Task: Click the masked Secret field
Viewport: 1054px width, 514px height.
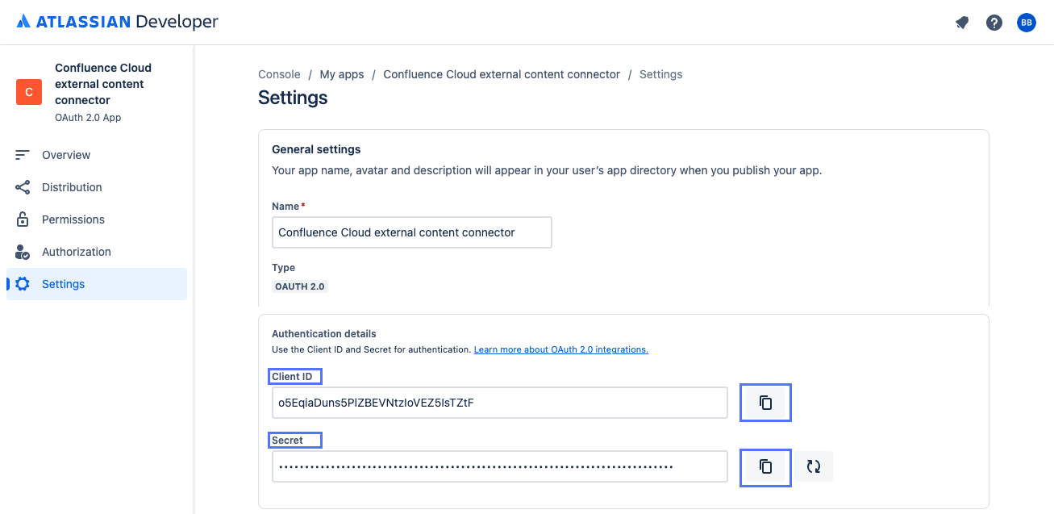Action: (500, 466)
